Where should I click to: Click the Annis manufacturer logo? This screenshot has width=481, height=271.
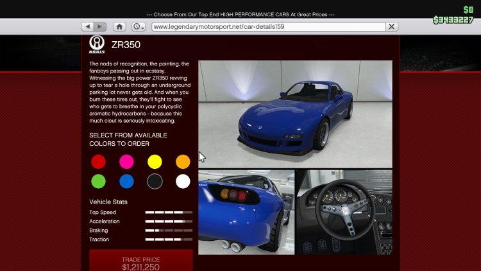[x=97, y=44]
